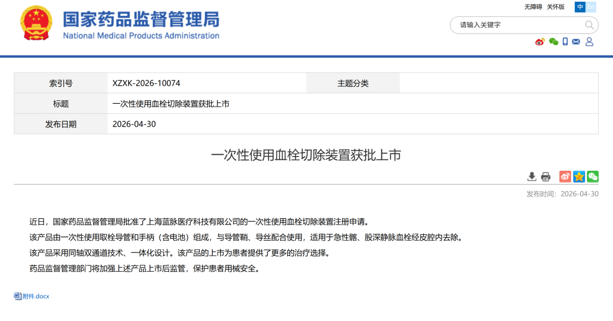Click National Medical Products Administration English name
The width and height of the screenshot is (613, 321).
coord(141,36)
